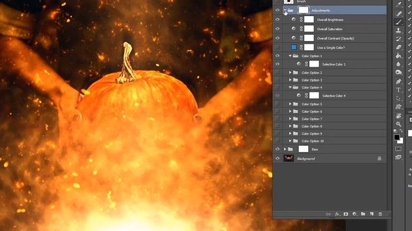Select the History Brush tool
Screen dimensions: 412x231
[398, 38]
